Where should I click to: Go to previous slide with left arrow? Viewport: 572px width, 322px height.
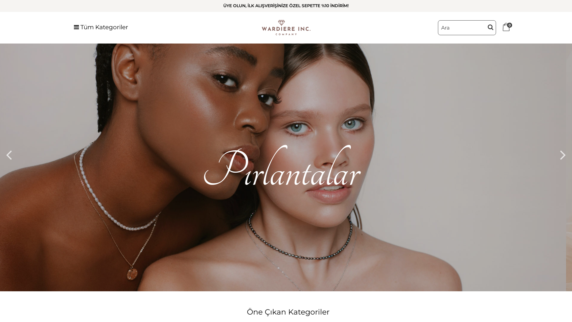(9, 155)
